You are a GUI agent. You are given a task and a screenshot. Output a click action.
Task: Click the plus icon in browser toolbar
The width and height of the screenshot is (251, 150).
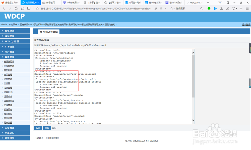241,8
